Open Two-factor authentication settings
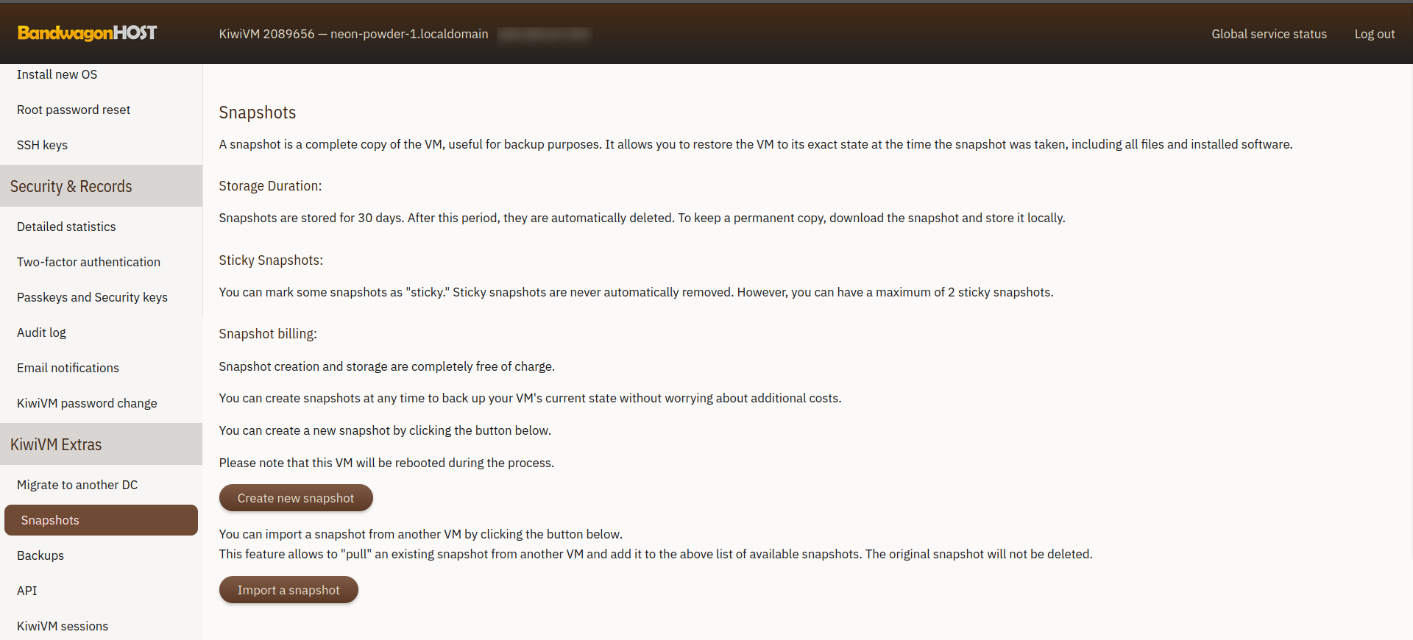1413x640 pixels. coord(88,262)
